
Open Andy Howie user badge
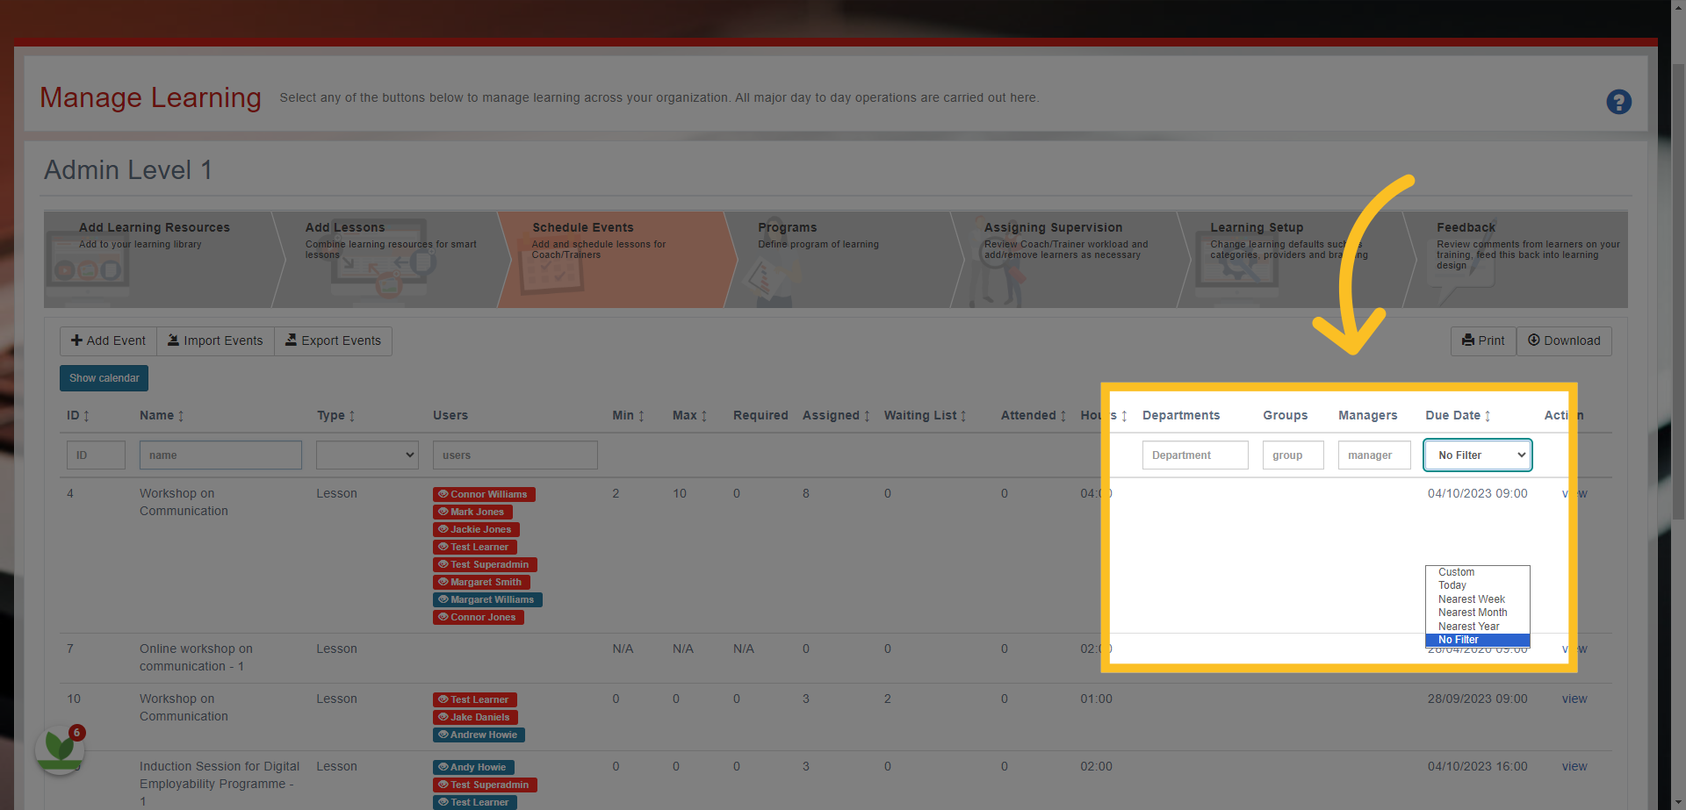tap(473, 767)
